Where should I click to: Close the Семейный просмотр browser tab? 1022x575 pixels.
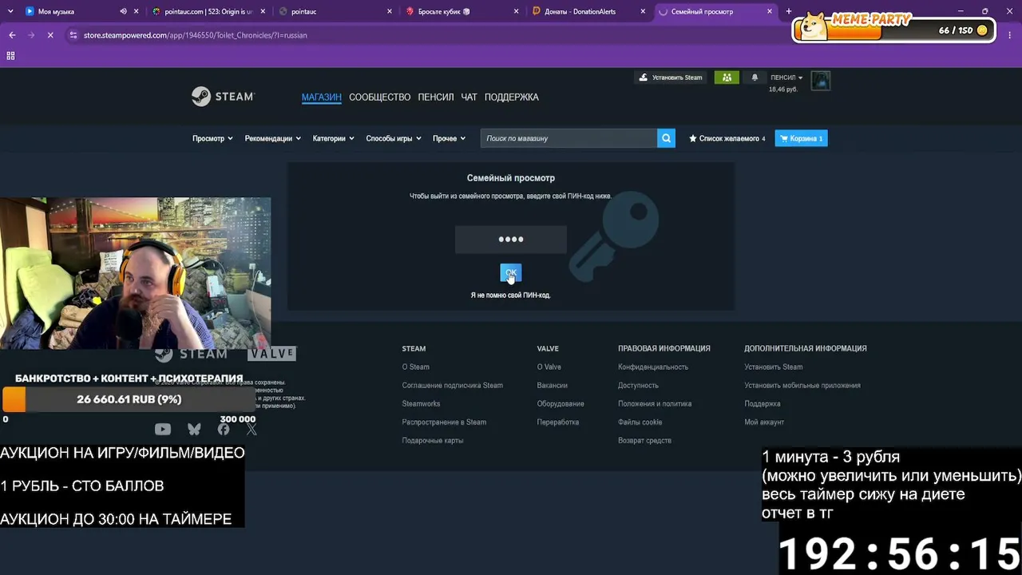(770, 11)
